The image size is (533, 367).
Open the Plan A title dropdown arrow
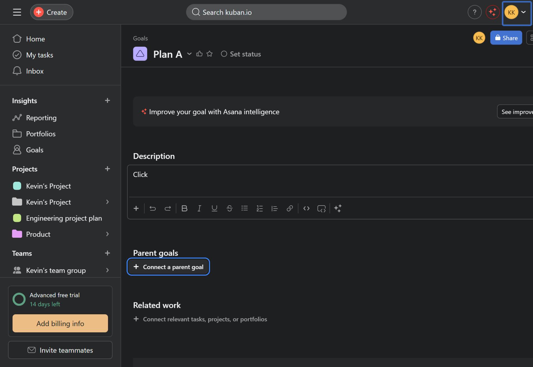click(x=189, y=54)
